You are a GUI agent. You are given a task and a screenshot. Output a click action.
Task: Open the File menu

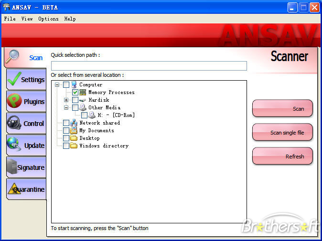click(10, 19)
